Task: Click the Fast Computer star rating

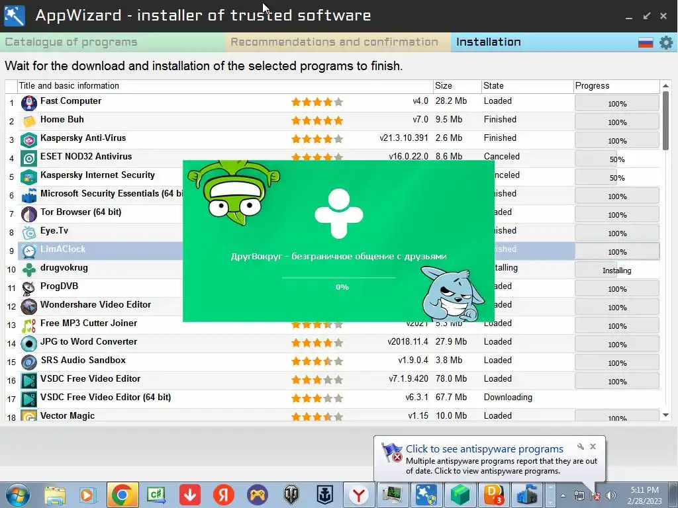Action: click(317, 102)
